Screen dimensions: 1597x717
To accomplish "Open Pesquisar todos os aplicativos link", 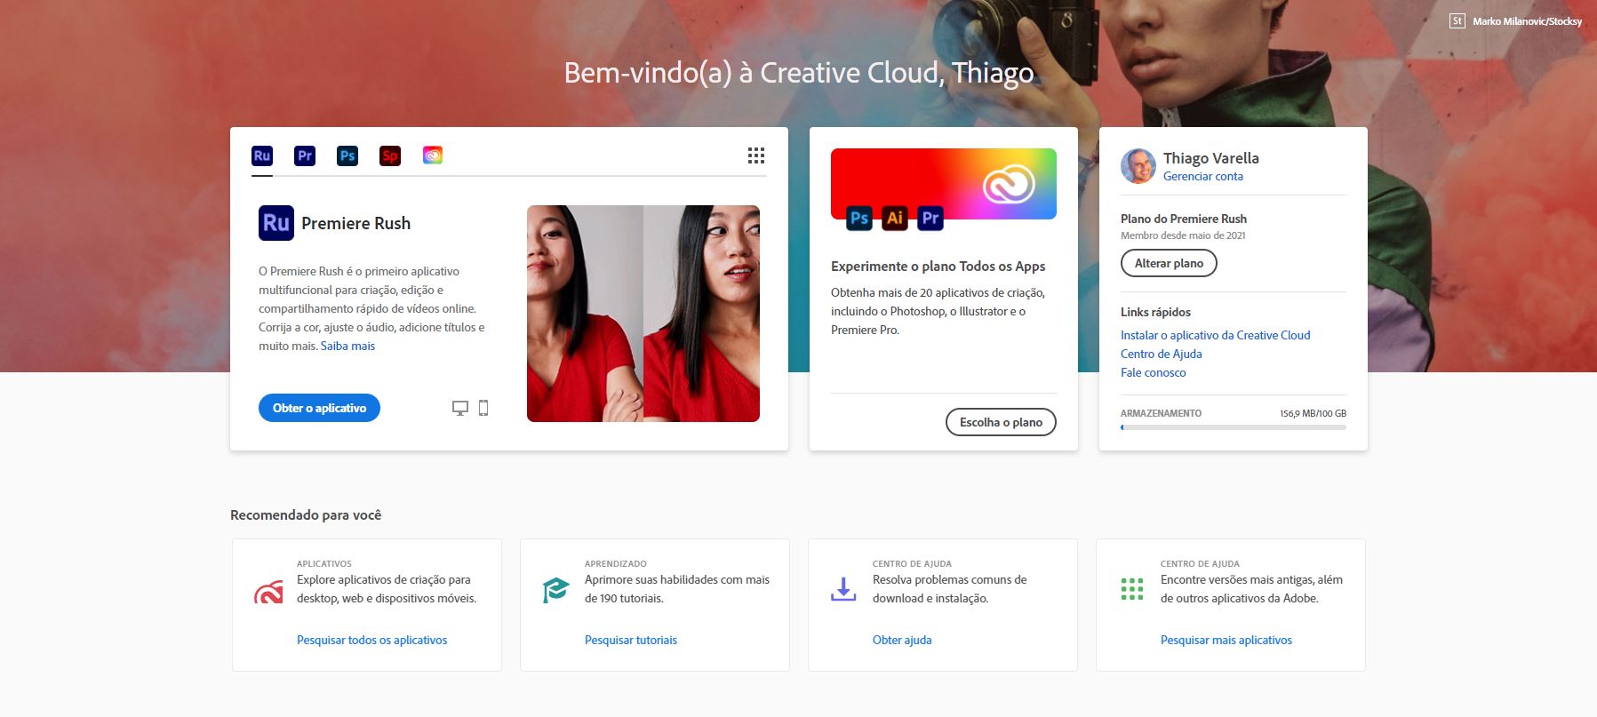I will click(x=371, y=640).
